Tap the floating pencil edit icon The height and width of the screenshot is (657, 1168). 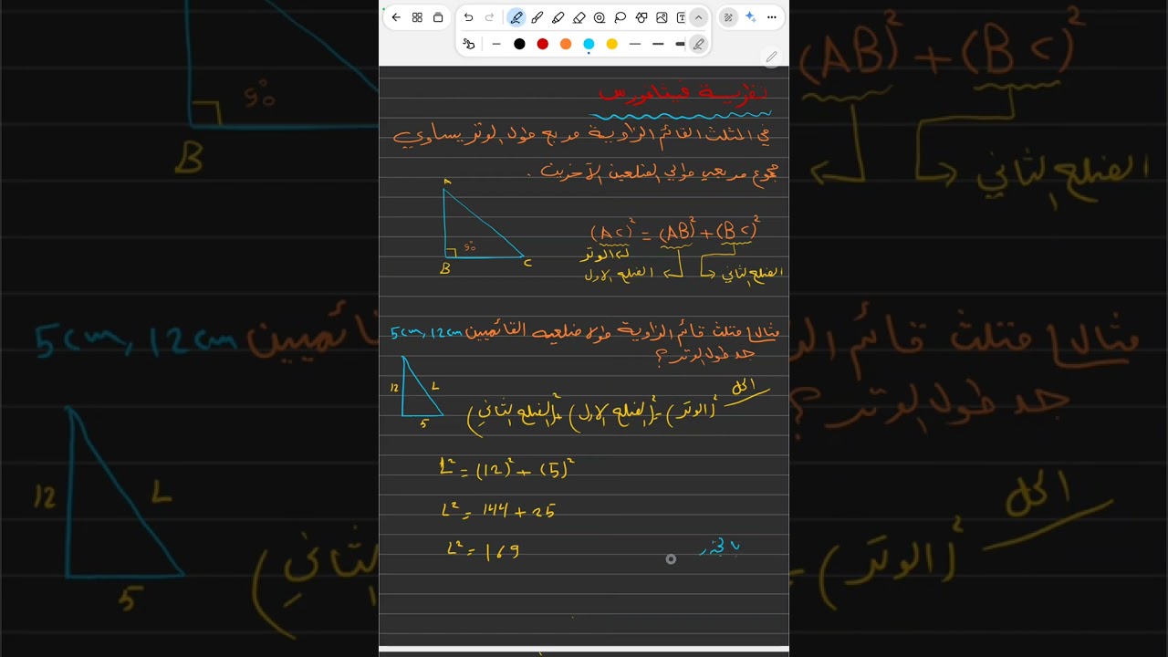[771, 57]
